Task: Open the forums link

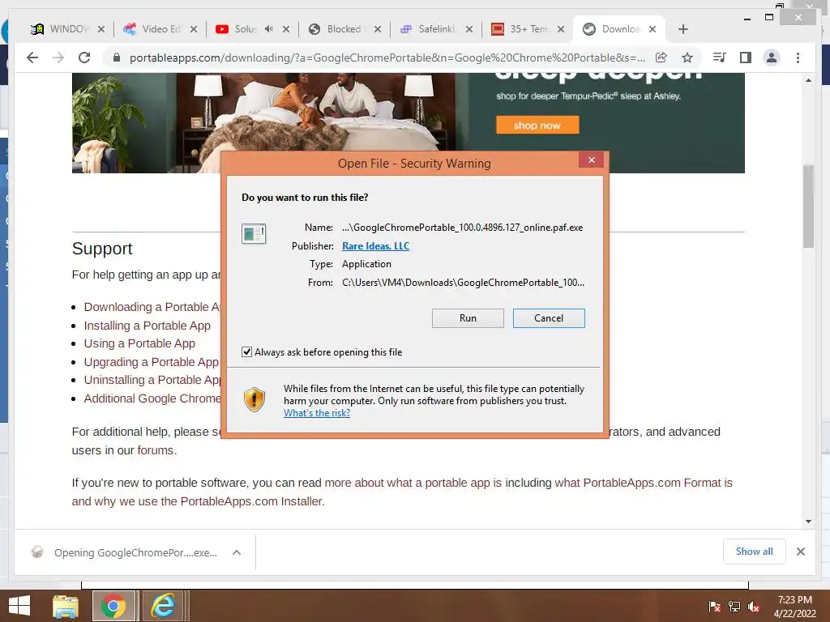Action: point(156,450)
